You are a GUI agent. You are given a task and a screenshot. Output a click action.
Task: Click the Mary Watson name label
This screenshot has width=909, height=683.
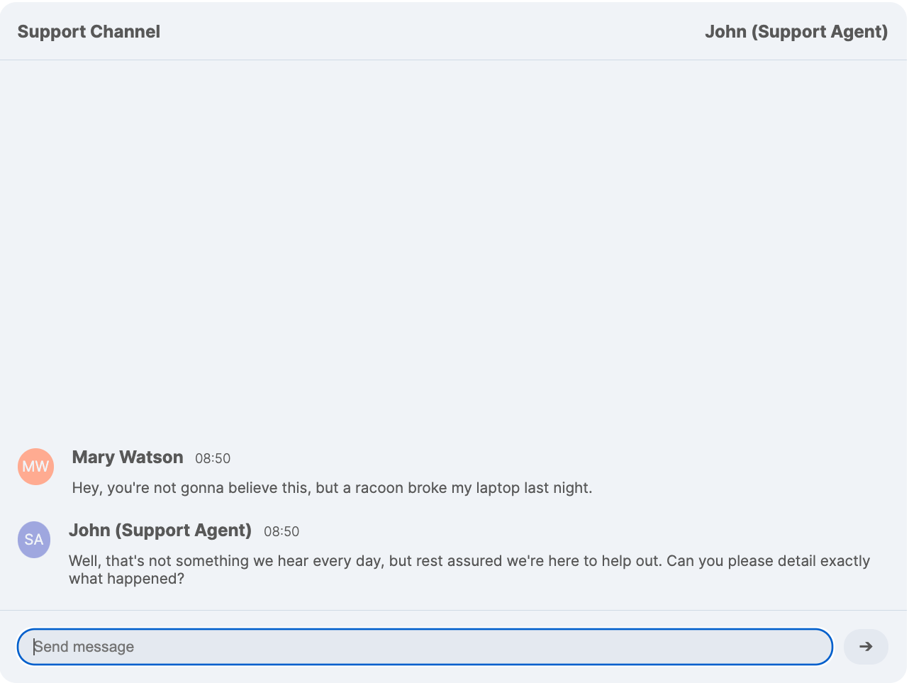(127, 457)
